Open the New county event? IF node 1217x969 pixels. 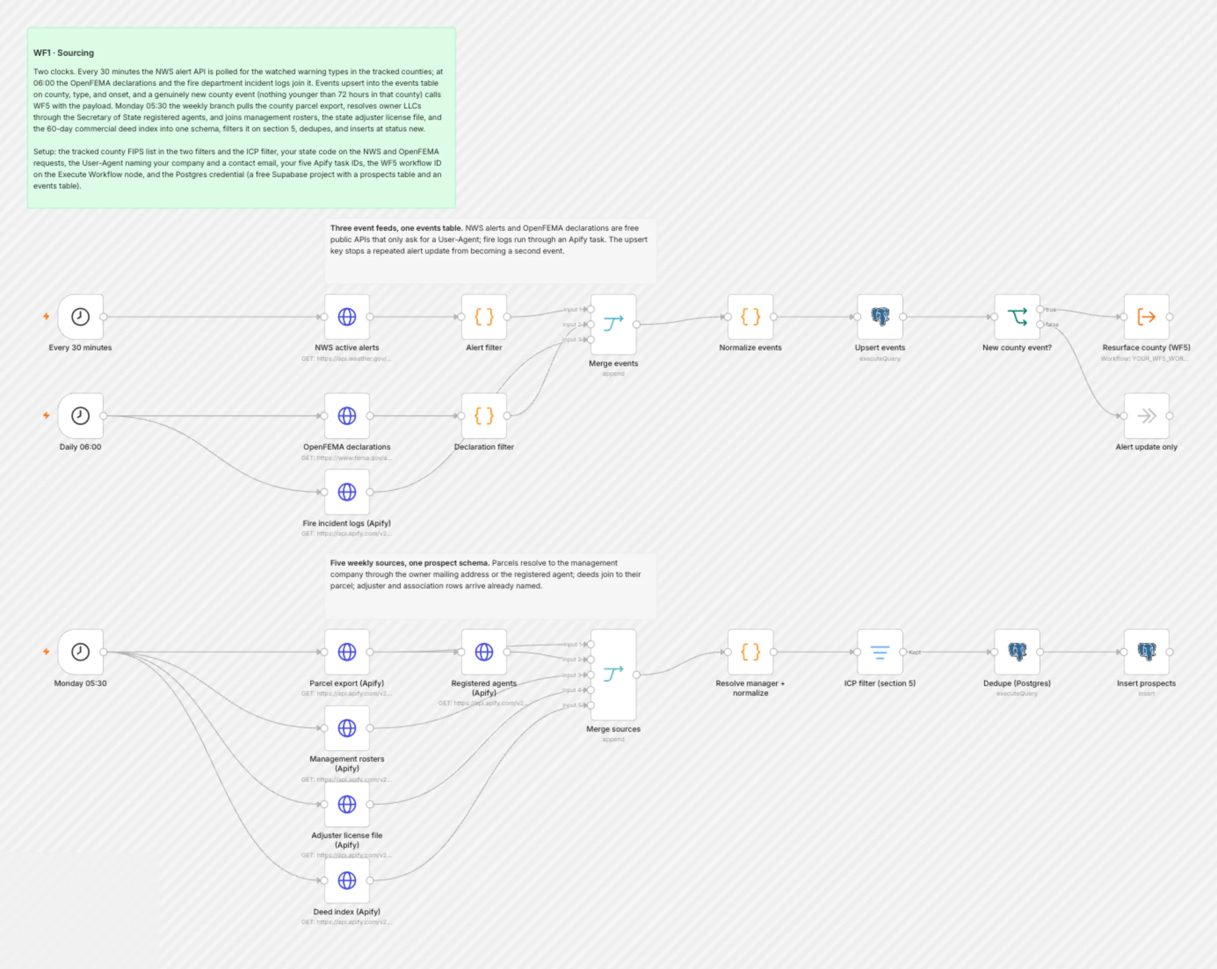(1017, 317)
